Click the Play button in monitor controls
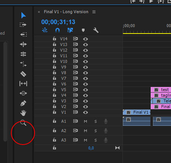Screen dimensions: 171x163 (151, 2)
